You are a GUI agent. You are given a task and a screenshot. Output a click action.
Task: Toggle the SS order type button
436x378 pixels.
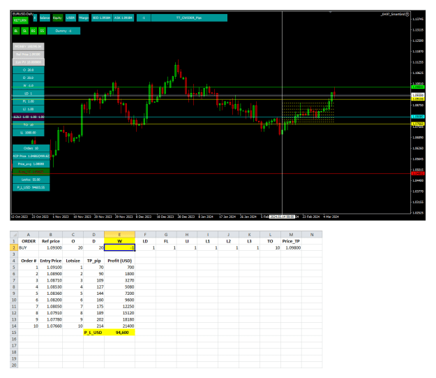[x=42, y=31]
